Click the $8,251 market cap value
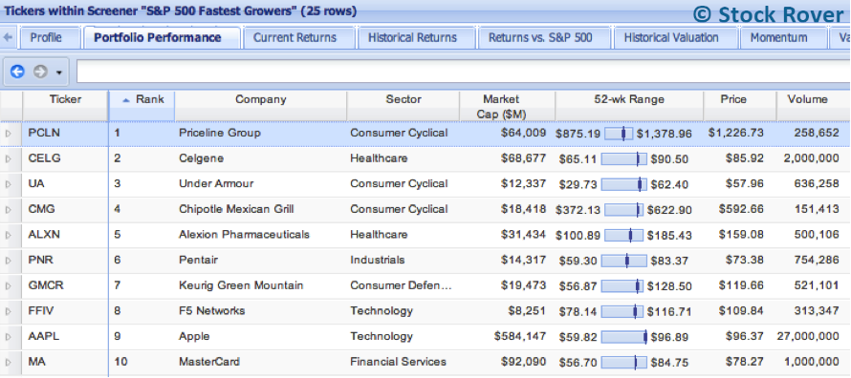Viewport: 851px width, 378px height. [x=527, y=311]
